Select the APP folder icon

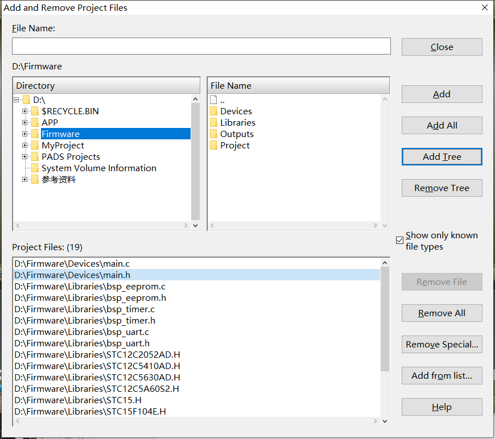[x=35, y=122]
